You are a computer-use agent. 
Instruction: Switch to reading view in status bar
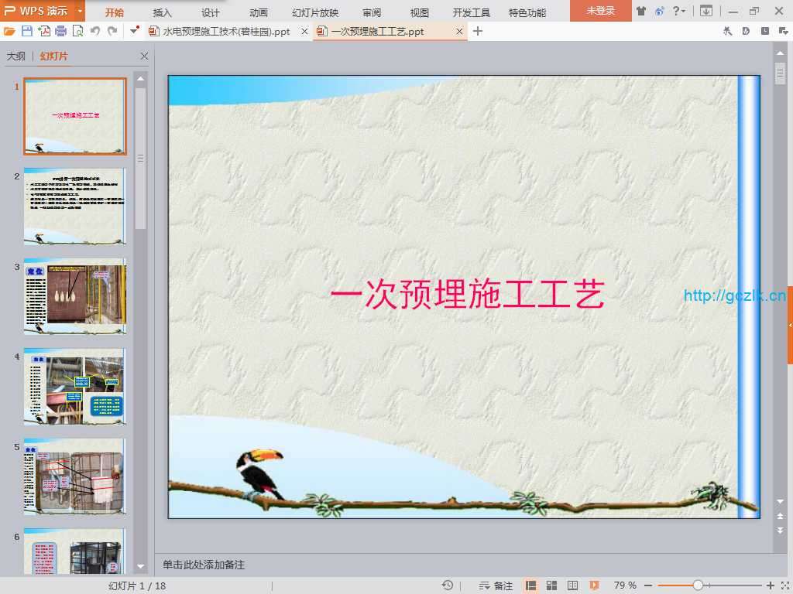[x=573, y=585]
